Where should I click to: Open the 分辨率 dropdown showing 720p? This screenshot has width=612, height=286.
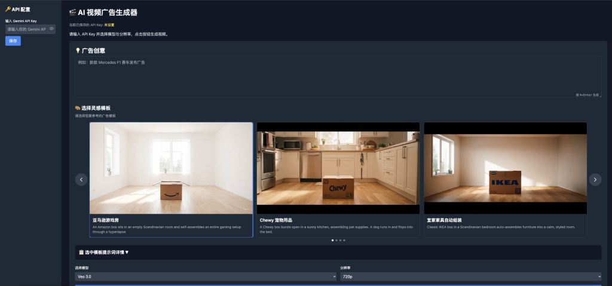(471, 276)
